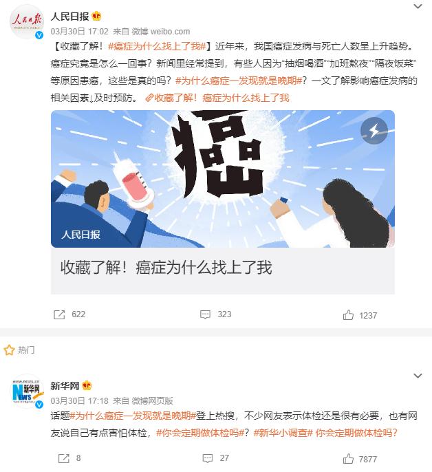Open hashtag #癌症为什么找上了我#
Image resolution: width=432 pixels, height=472 pixels.
(x=157, y=46)
